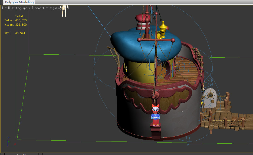Open the Orthographic viewport view menu
The width and height of the screenshot is (253, 155).
[x=21, y=8]
